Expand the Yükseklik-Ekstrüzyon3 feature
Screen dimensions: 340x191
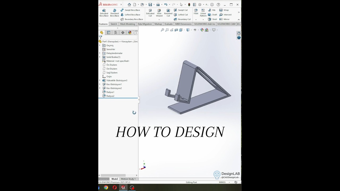pos(100,80)
